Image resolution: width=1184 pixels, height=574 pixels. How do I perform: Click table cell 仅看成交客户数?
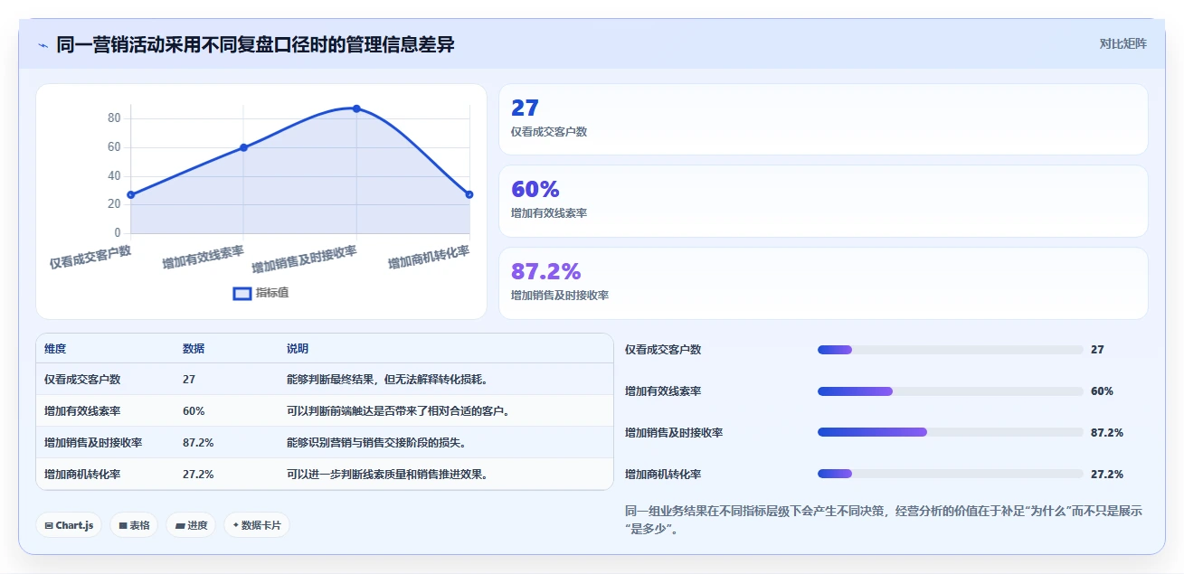(x=82, y=380)
